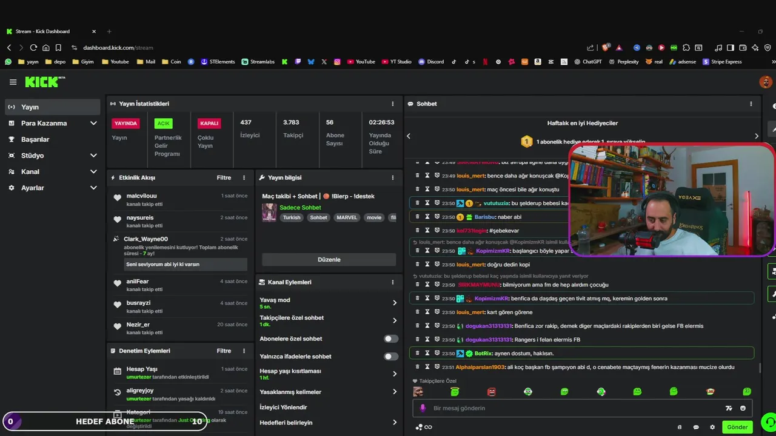Image resolution: width=776 pixels, height=436 pixels.
Task: Click the Sadece Sohbet category link
Action: (300, 208)
